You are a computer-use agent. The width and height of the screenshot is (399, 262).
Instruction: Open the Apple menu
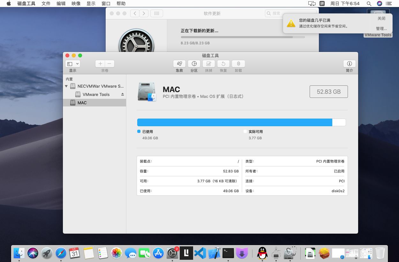point(9,4)
